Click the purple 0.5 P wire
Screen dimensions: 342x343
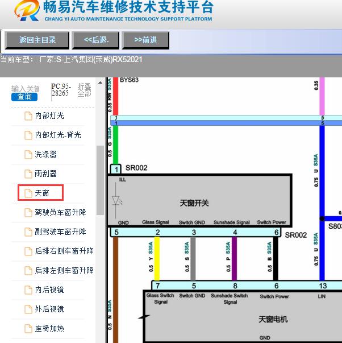[x=234, y=259]
